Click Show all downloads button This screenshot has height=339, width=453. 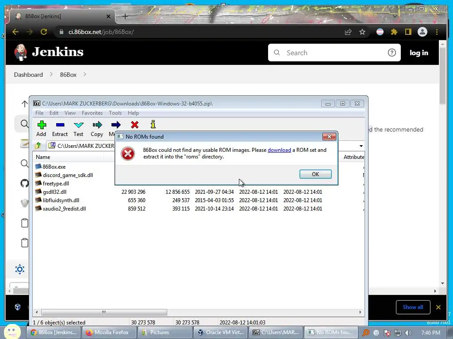pos(413,307)
